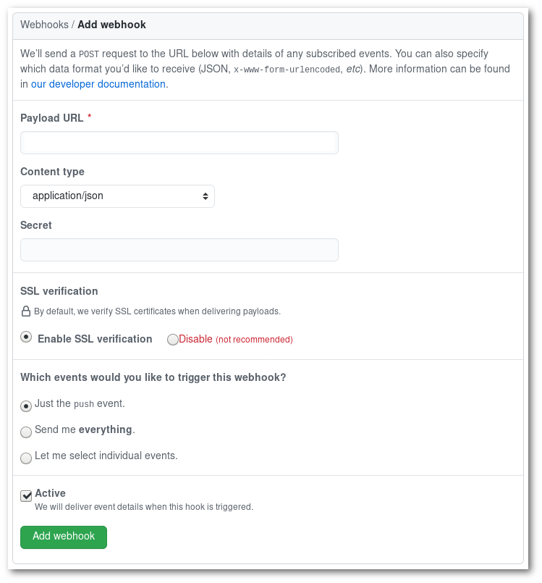This screenshot has height=583, width=542.
Task: Click the stepper arrows on Content type selector
Action: pyautogui.click(x=205, y=196)
